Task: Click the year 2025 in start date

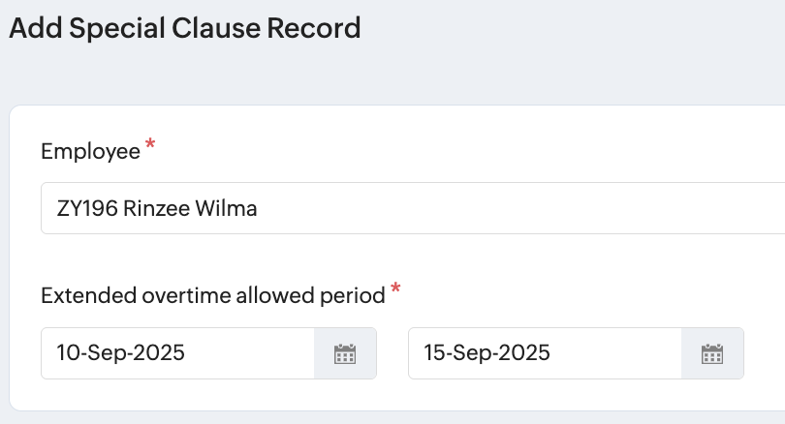Action: pos(157,353)
